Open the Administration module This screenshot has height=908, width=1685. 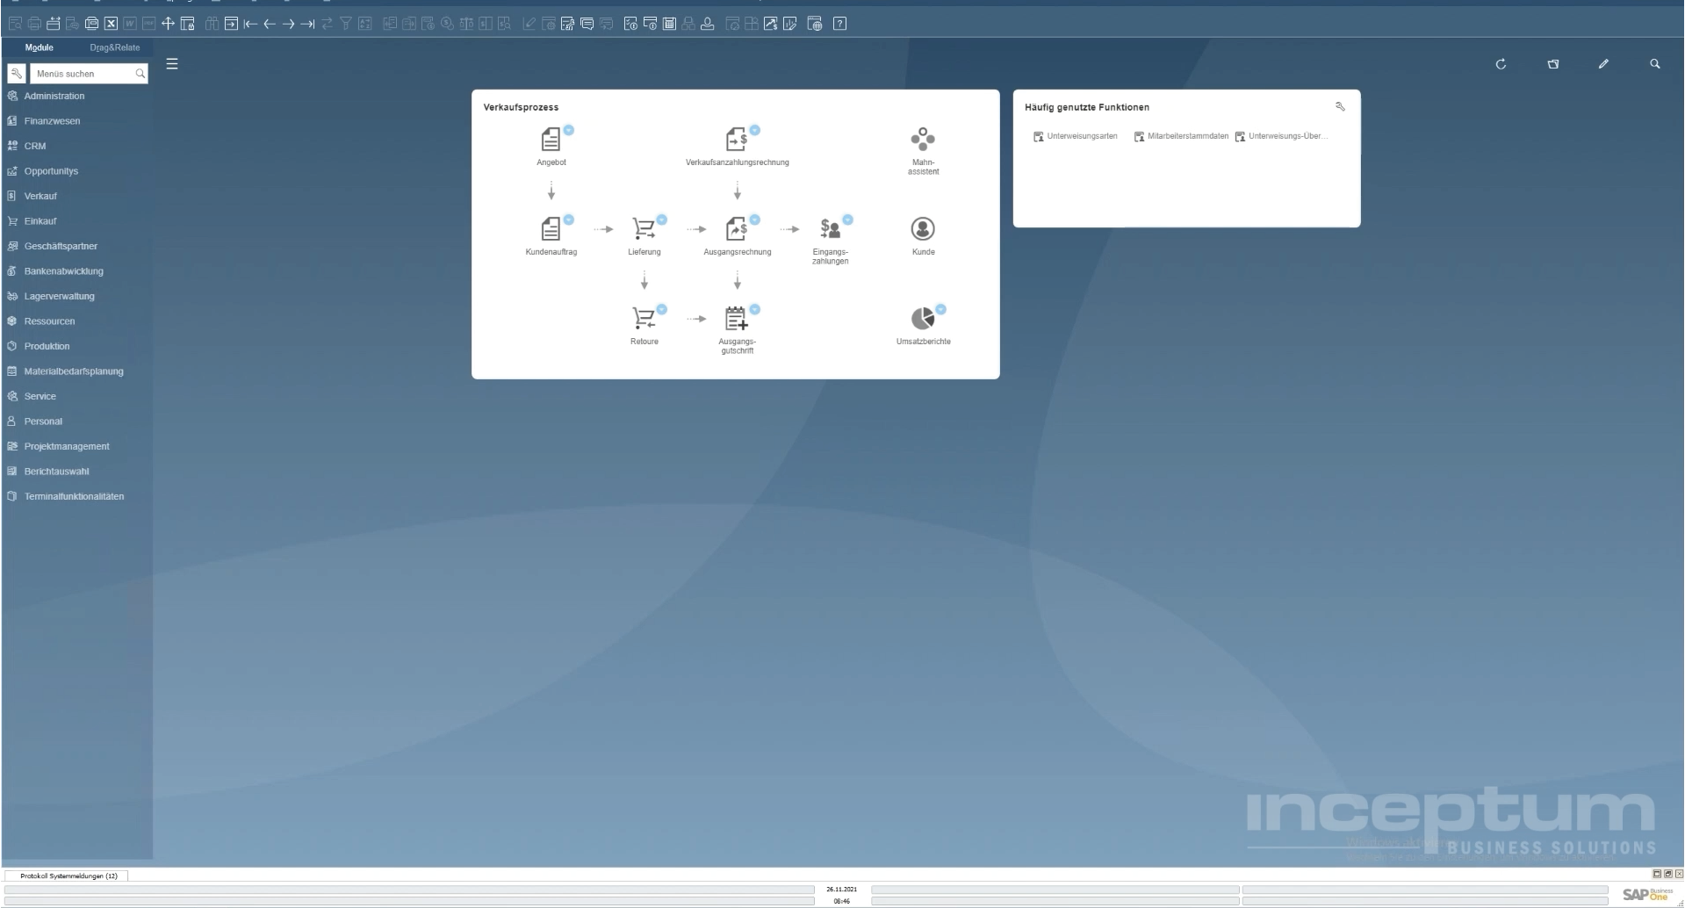(x=54, y=96)
